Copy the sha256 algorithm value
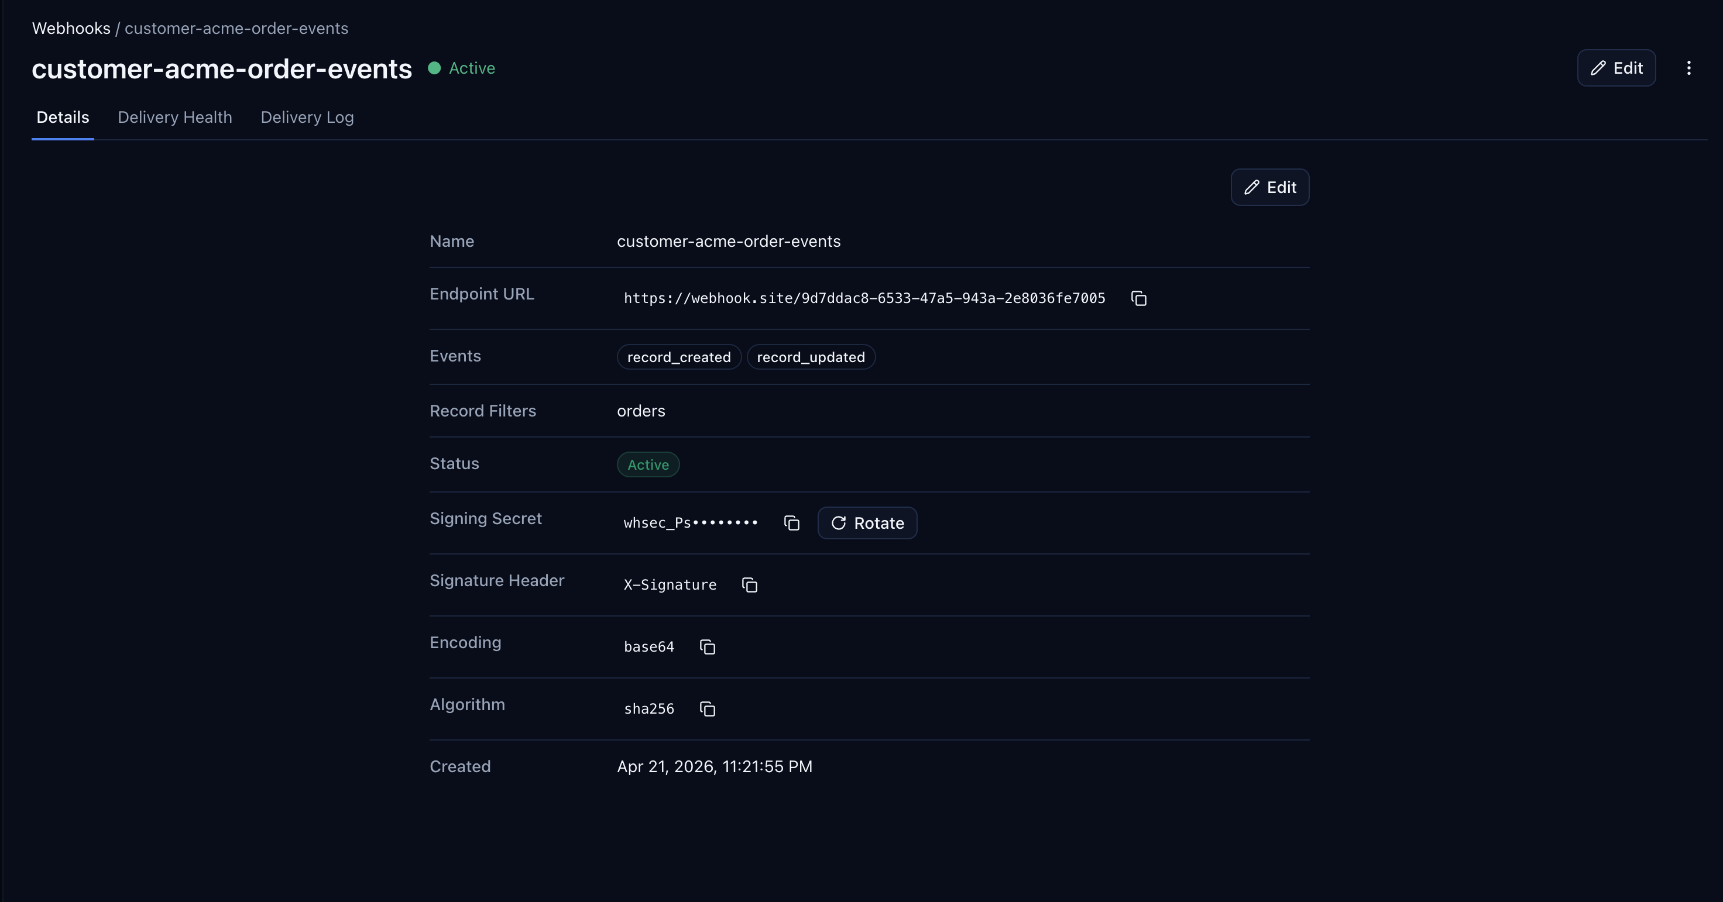 pos(707,709)
